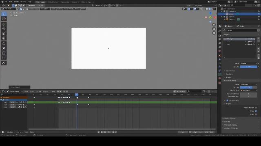Hide the upper Camera row's outliner eye icon
The image size is (261, 146).
(x=259, y=17)
